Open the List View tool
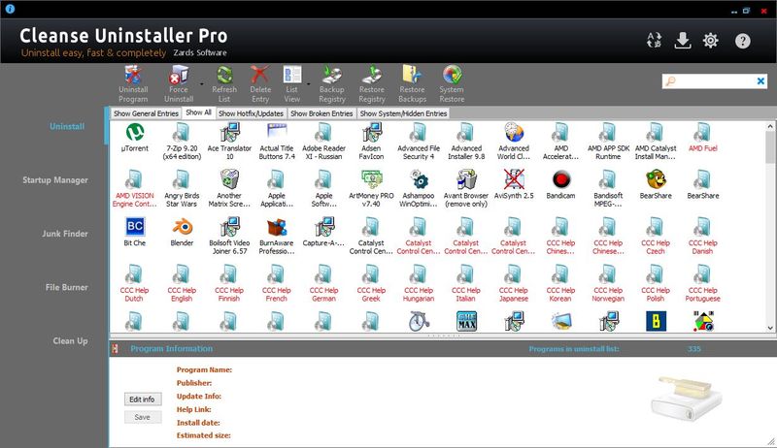Screen dimensions: 777x448 coord(292,84)
